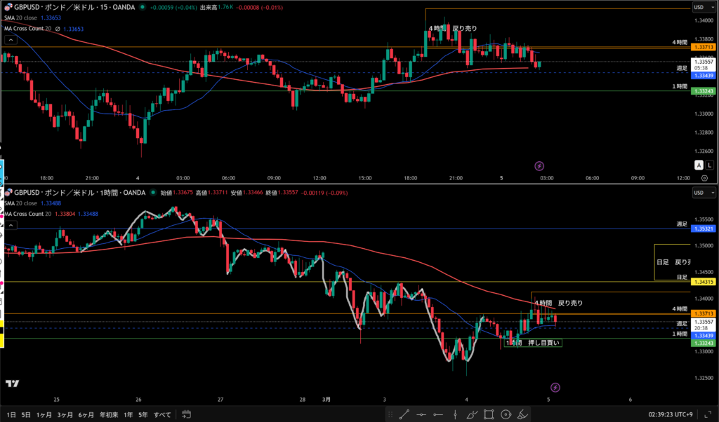
Task: Toggle the green market status dot beside OANDA
Action: click(x=143, y=8)
